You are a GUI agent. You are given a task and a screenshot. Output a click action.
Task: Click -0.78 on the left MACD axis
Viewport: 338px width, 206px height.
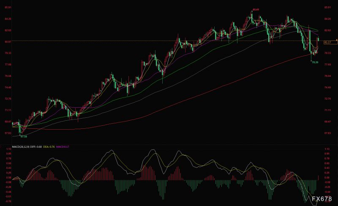pos(8,201)
